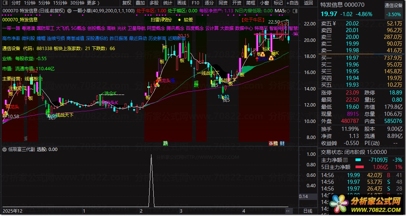
Task: Click the 一带一路 concept tag
Action: tap(10, 28)
